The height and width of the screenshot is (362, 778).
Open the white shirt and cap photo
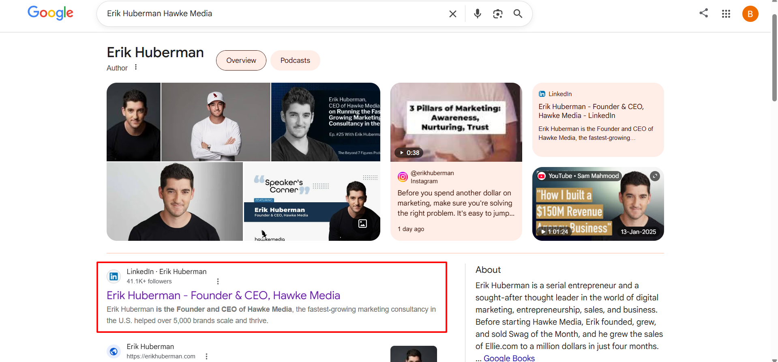(x=216, y=122)
